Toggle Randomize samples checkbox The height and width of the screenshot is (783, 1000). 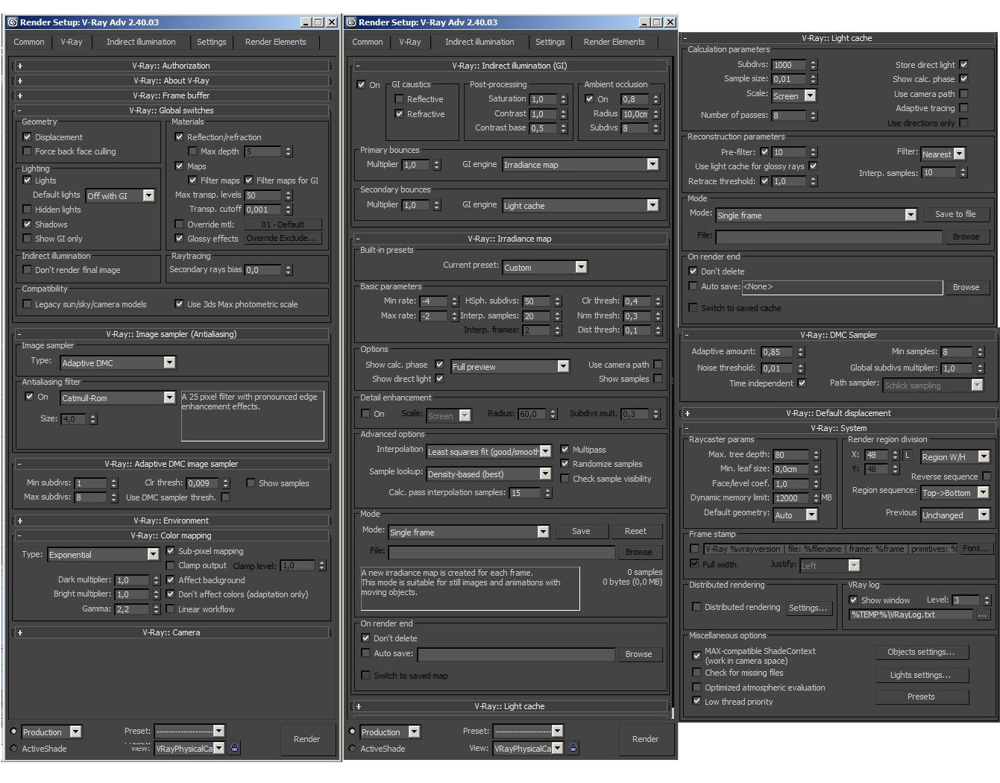(565, 464)
